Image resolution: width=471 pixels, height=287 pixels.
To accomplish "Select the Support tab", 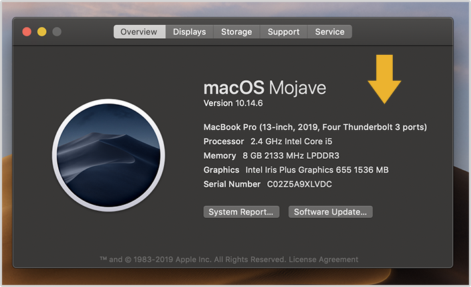I will pos(283,31).
